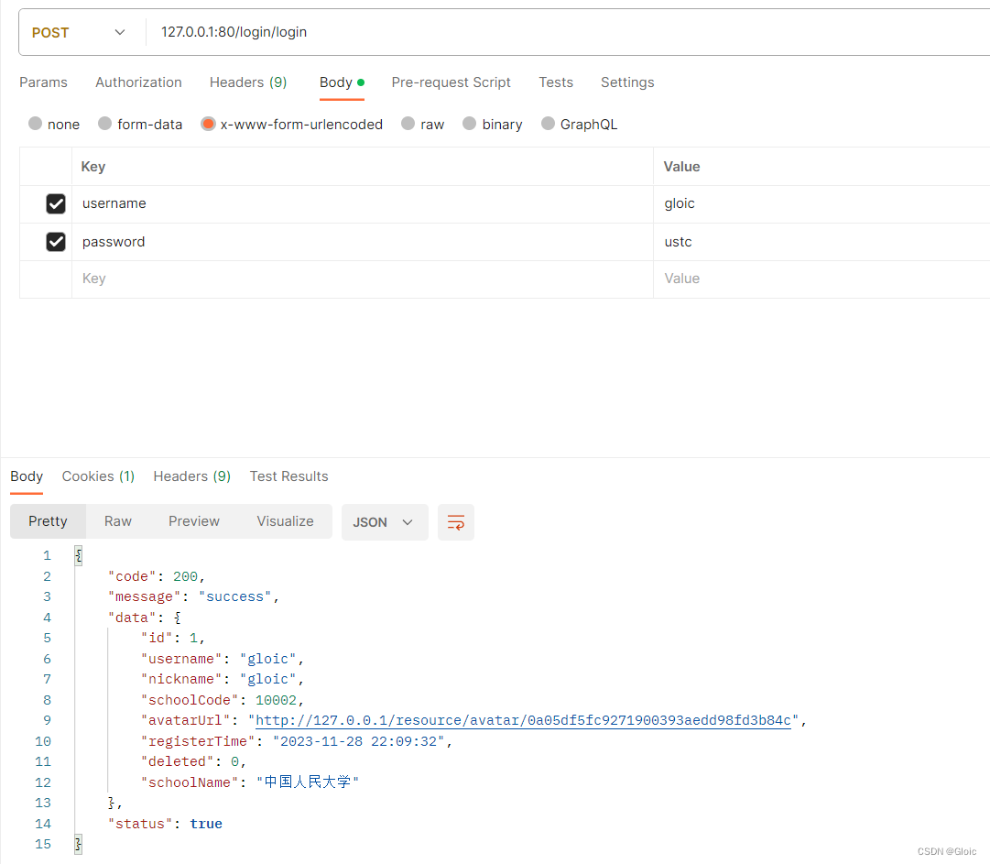Choose the raw body type
The image size is (990, 864).
[x=408, y=124]
